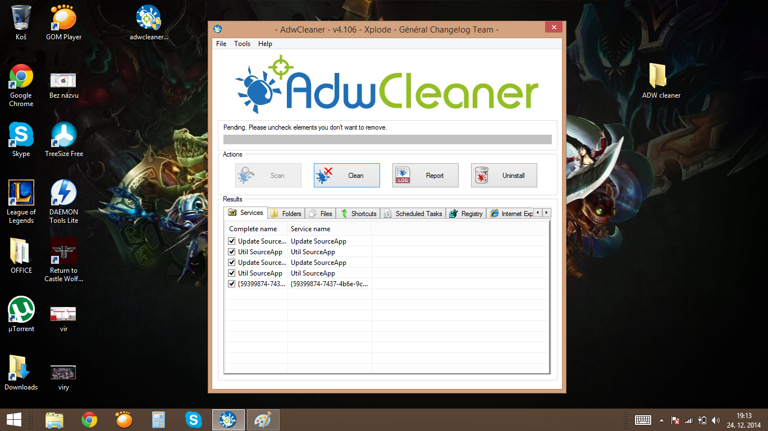This screenshot has width=768, height=431.
Task: Switch to the Shortcuts tab
Action: (x=358, y=214)
